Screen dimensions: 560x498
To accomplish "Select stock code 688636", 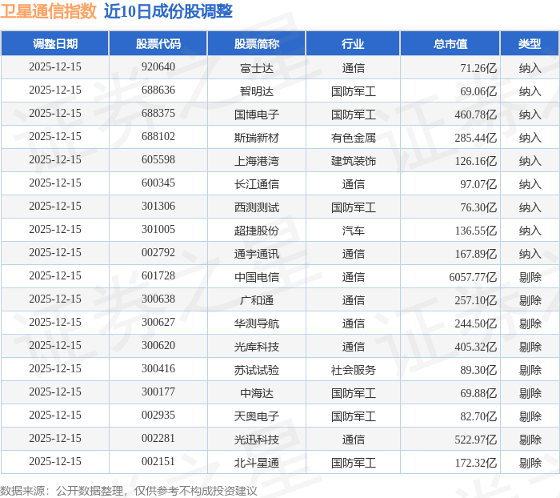I will pyautogui.click(x=158, y=90).
